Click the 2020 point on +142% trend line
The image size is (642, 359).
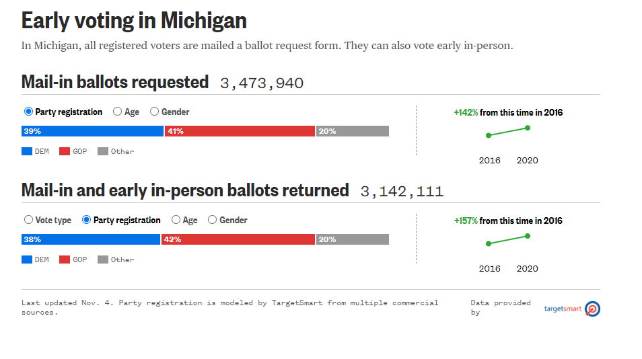528,128
